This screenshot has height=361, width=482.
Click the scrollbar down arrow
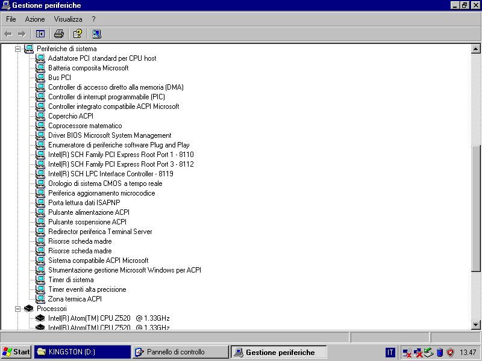[475, 324]
